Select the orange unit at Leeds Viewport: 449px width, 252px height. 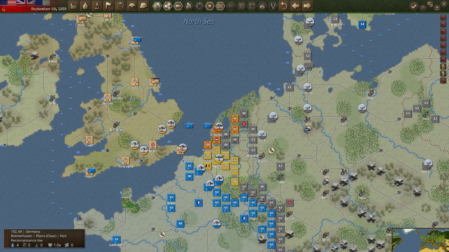point(135,82)
